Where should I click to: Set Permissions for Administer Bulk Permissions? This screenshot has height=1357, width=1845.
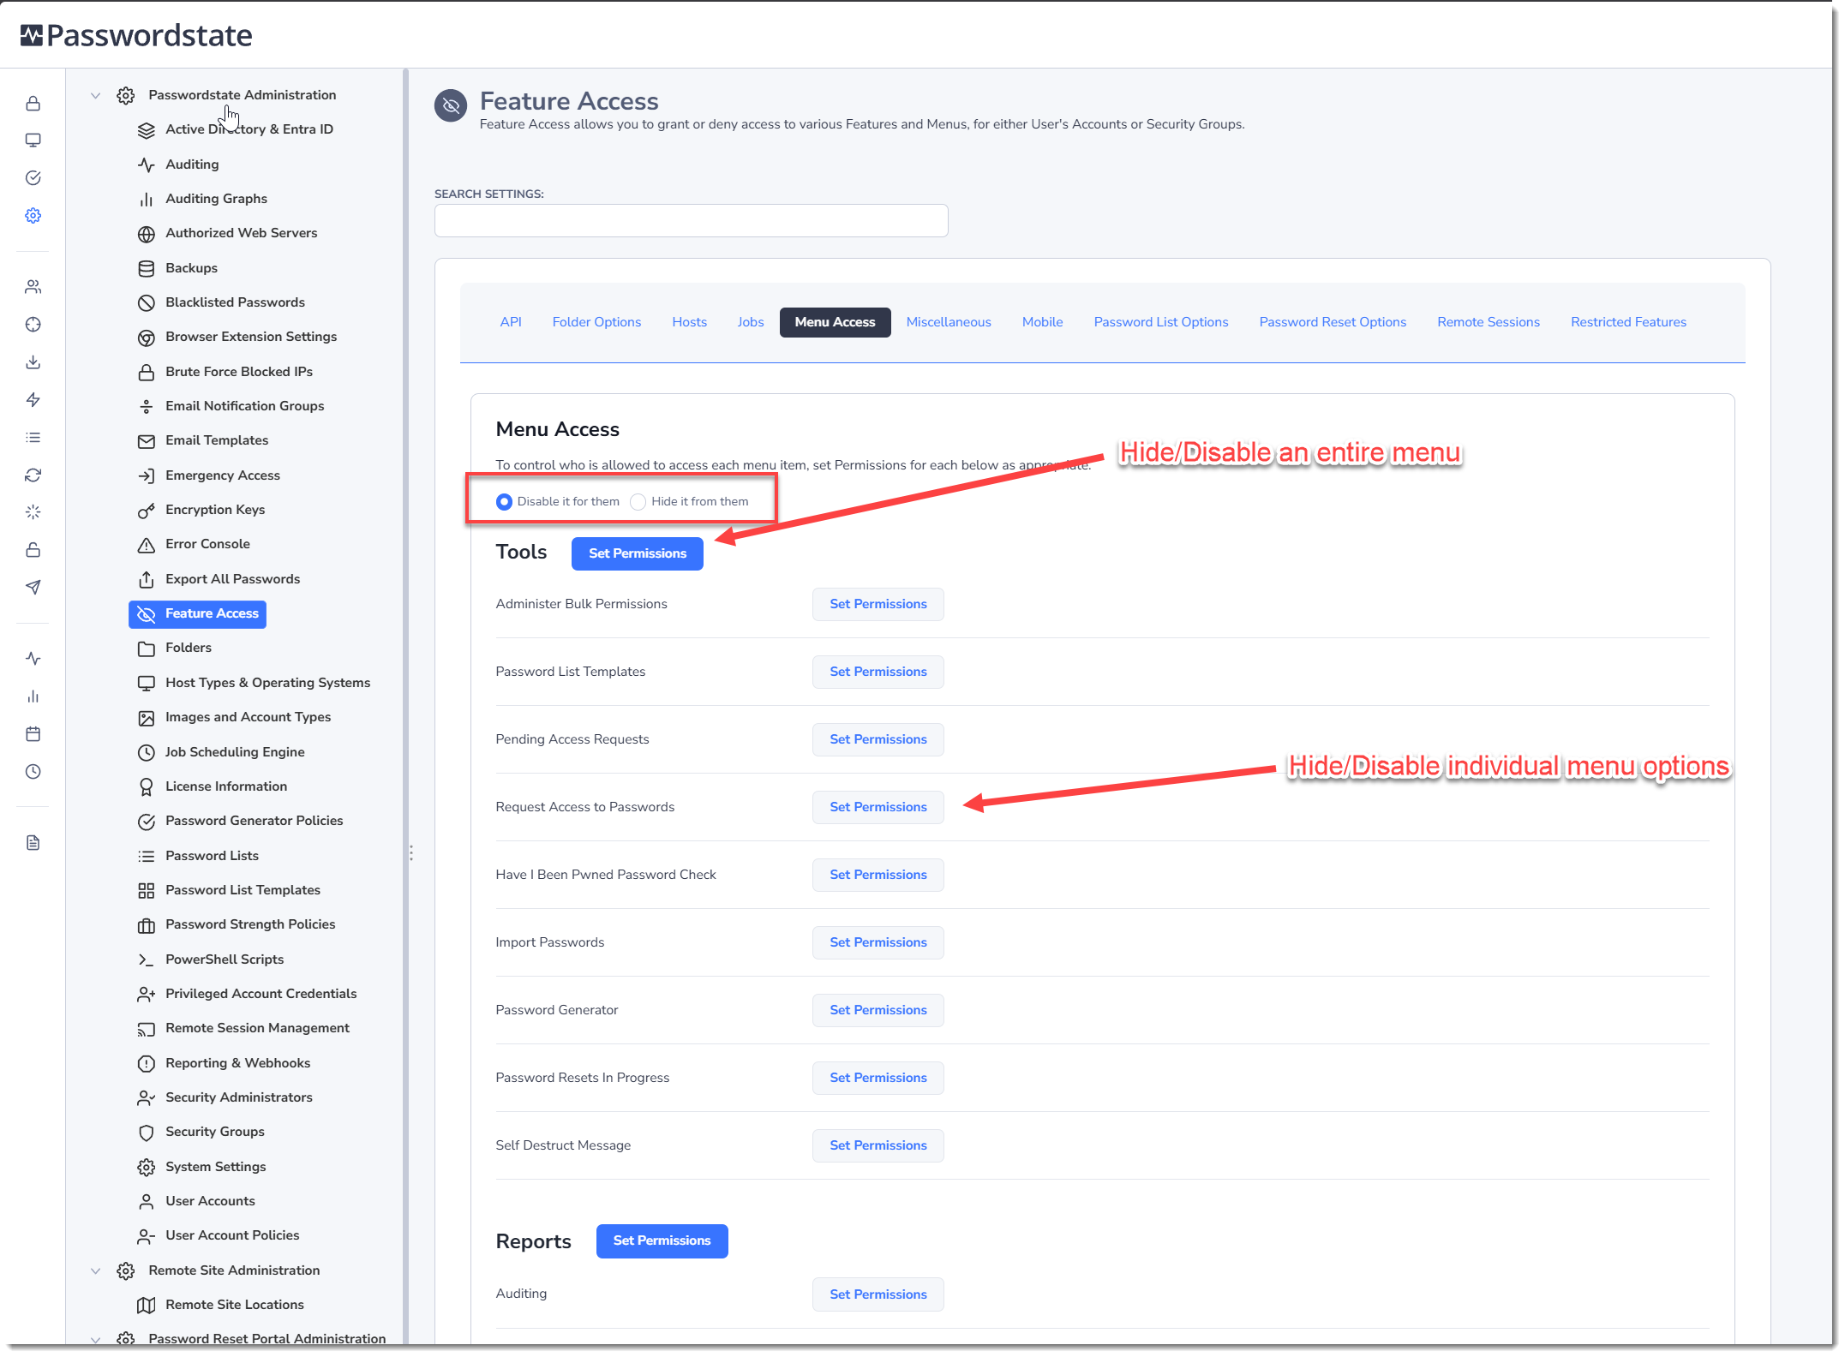(x=878, y=604)
